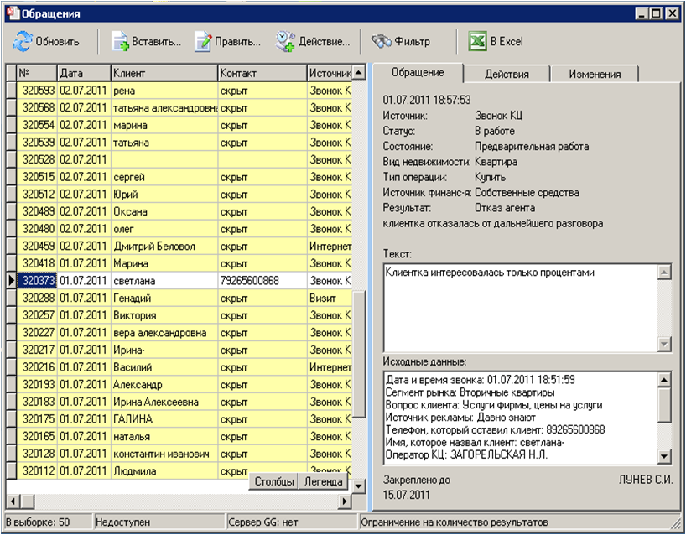
Task: Click the Клиент column header
Action: pos(164,73)
